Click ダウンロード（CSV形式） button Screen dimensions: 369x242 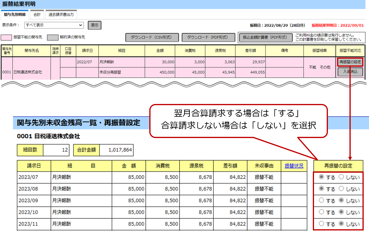pyautogui.click(x=152, y=37)
